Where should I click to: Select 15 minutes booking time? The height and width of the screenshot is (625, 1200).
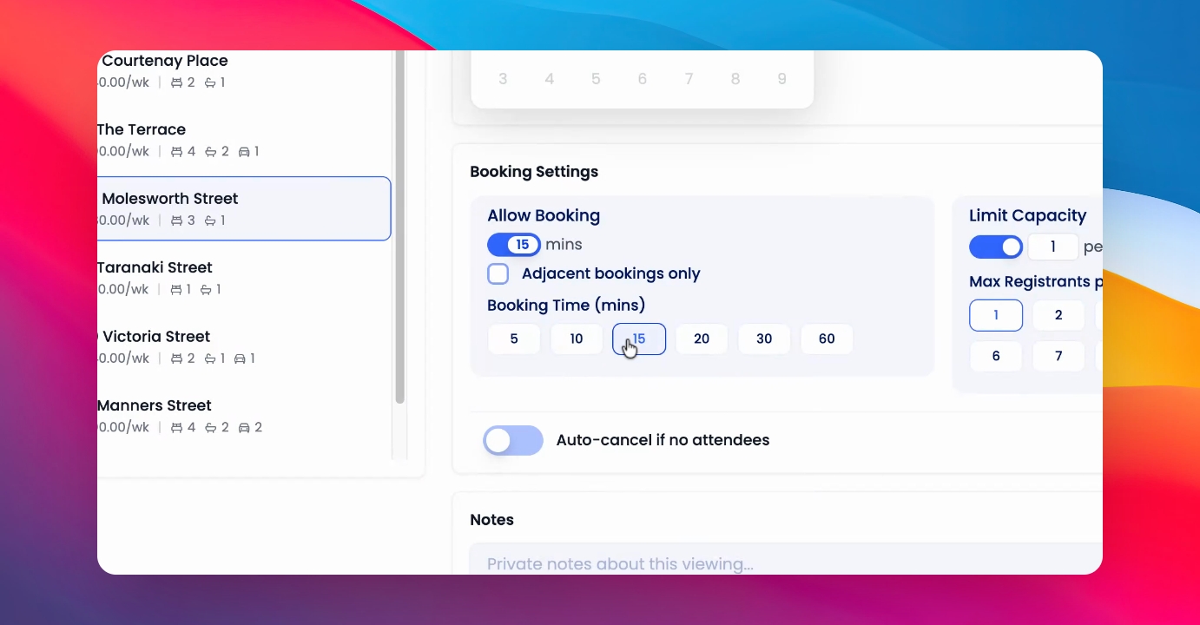(639, 339)
